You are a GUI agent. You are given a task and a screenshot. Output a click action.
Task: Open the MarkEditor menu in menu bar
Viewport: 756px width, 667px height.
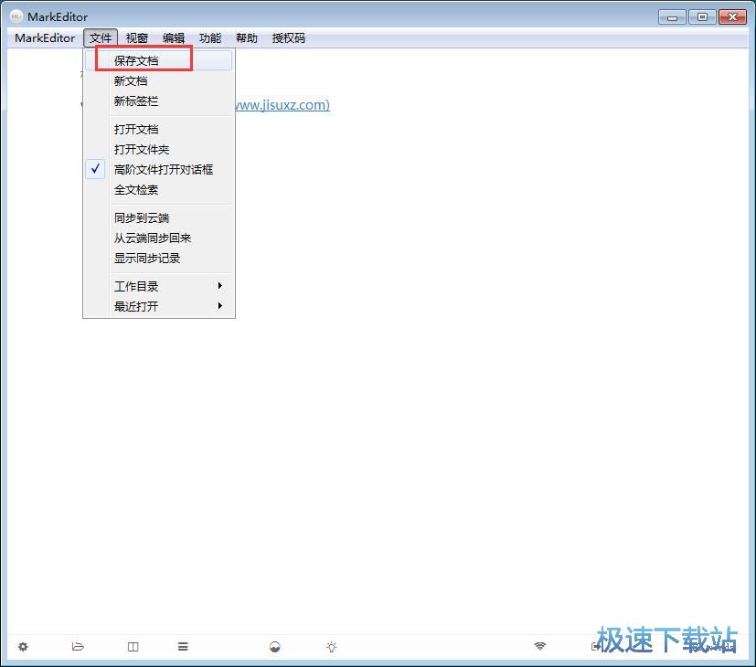point(45,38)
